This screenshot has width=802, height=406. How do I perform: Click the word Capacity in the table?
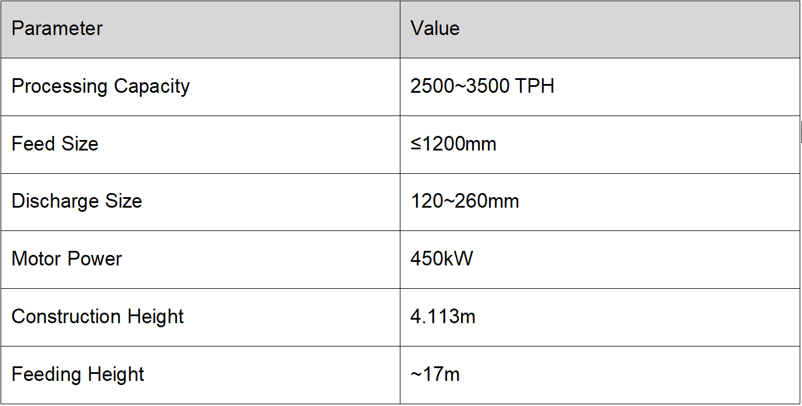coord(152,87)
